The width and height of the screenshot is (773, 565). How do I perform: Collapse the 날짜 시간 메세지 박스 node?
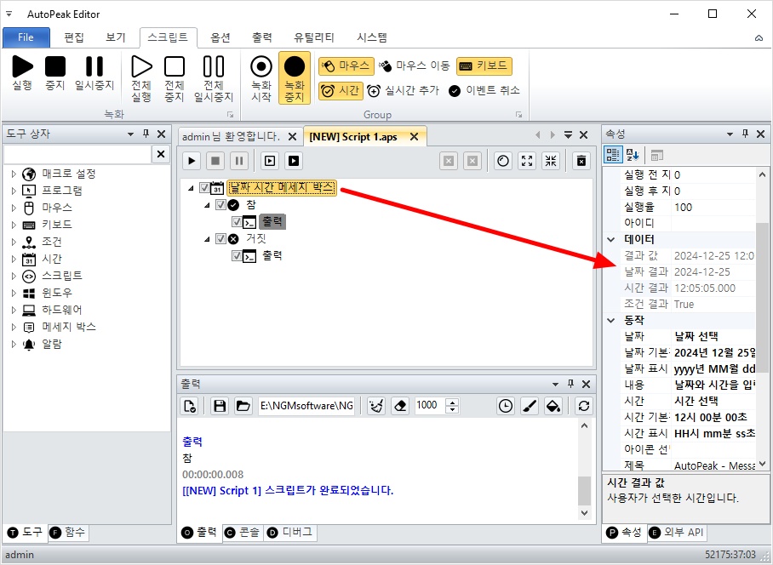point(191,188)
